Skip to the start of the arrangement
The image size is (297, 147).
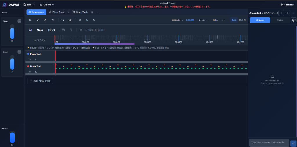point(30,20)
